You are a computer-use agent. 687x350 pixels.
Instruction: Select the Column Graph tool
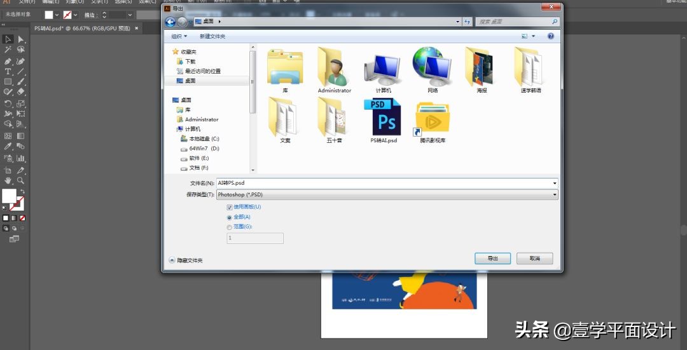pyautogui.click(x=20, y=158)
